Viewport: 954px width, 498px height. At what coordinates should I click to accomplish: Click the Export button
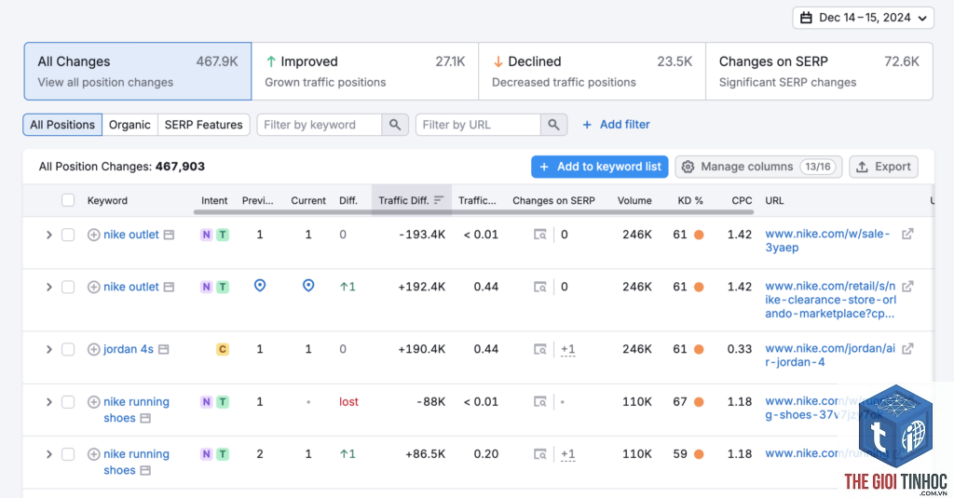click(883, 167)
